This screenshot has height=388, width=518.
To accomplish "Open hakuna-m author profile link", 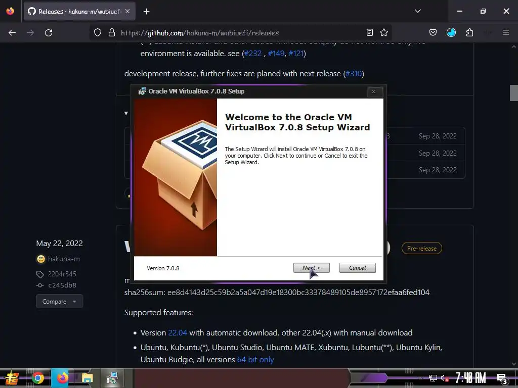I will tap(64, 259).
